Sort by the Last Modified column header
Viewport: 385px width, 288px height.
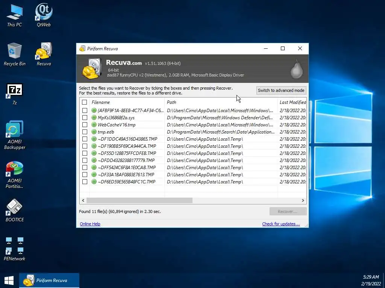pos(292,102)
